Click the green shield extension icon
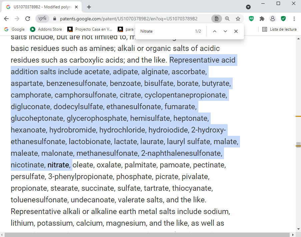The height and width of the screenshot is (237, 301). [283, 19]
